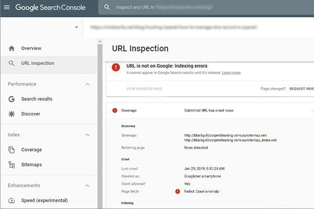Click REQUEST INDEXING button
This screenshot has width=314, height=209.
(x=301, y=89)
